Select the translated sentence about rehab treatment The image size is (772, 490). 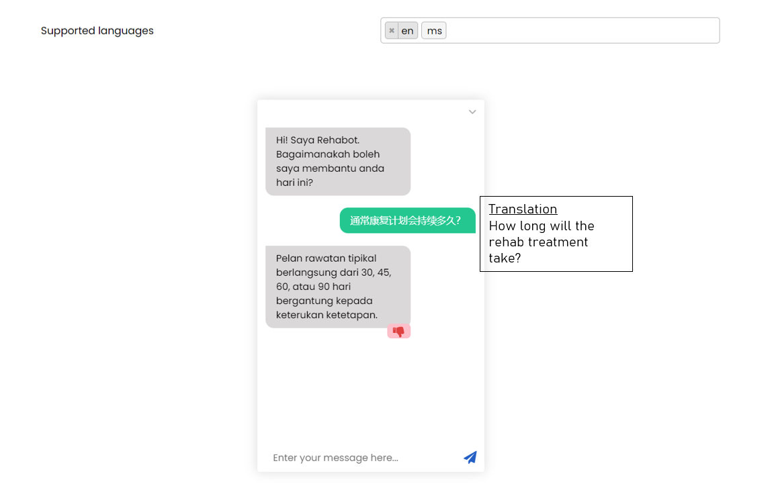542,242
